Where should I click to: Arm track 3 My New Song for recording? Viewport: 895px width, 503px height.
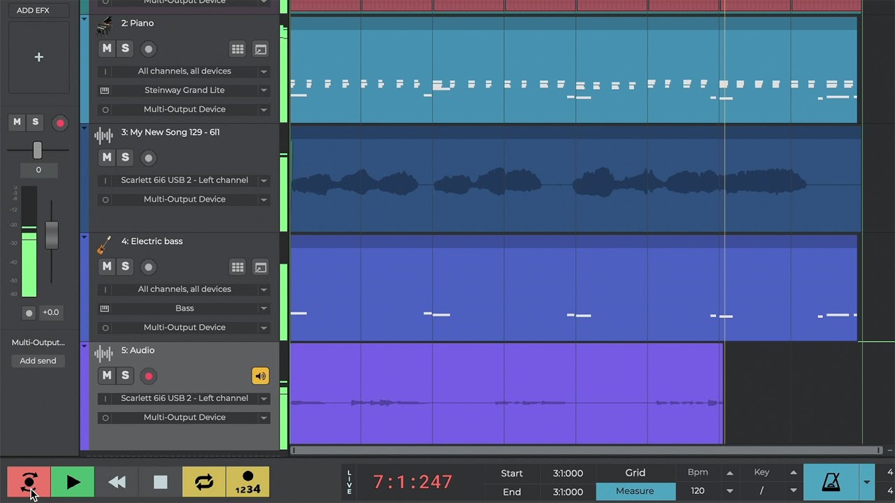tap(148, 158)
